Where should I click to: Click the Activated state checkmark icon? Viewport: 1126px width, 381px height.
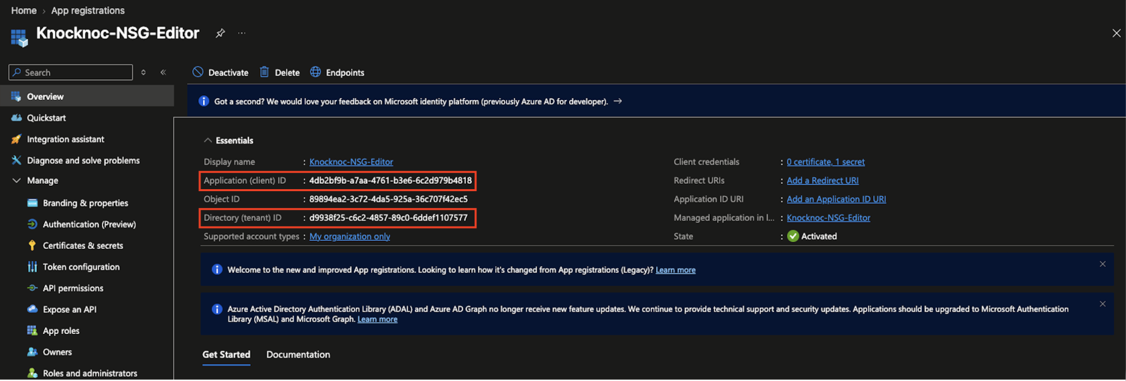(793, 236)
